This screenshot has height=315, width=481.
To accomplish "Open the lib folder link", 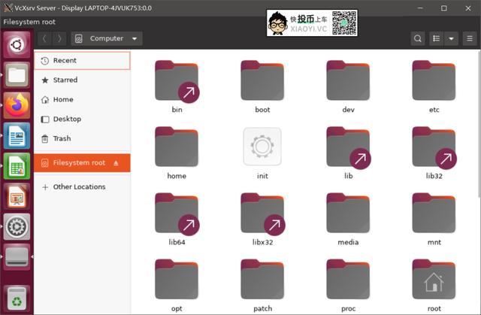I will [348, 147].
